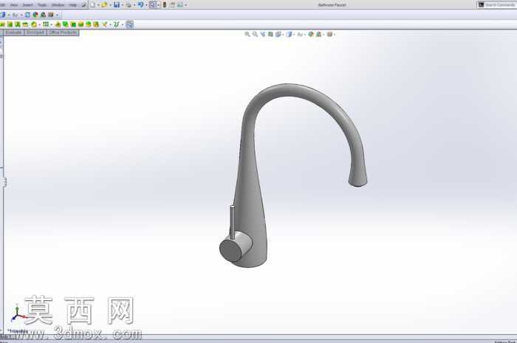Expand the Print dropdown arrow
Screen dimensions: 517x343
point(134,5)
